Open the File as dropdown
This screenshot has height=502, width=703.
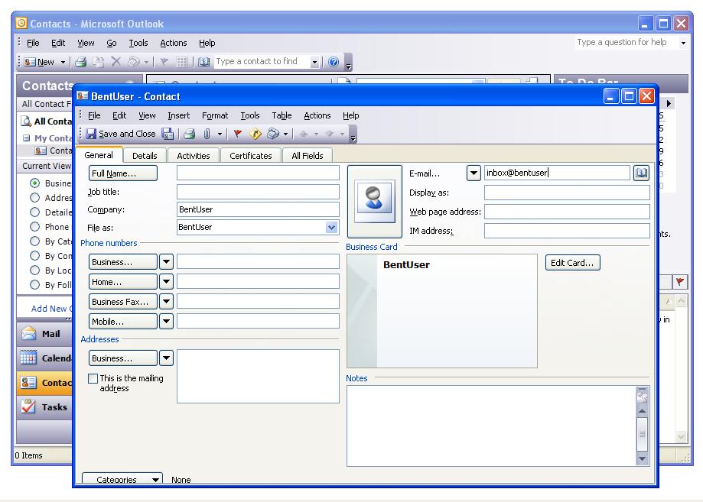coord(331,227)
